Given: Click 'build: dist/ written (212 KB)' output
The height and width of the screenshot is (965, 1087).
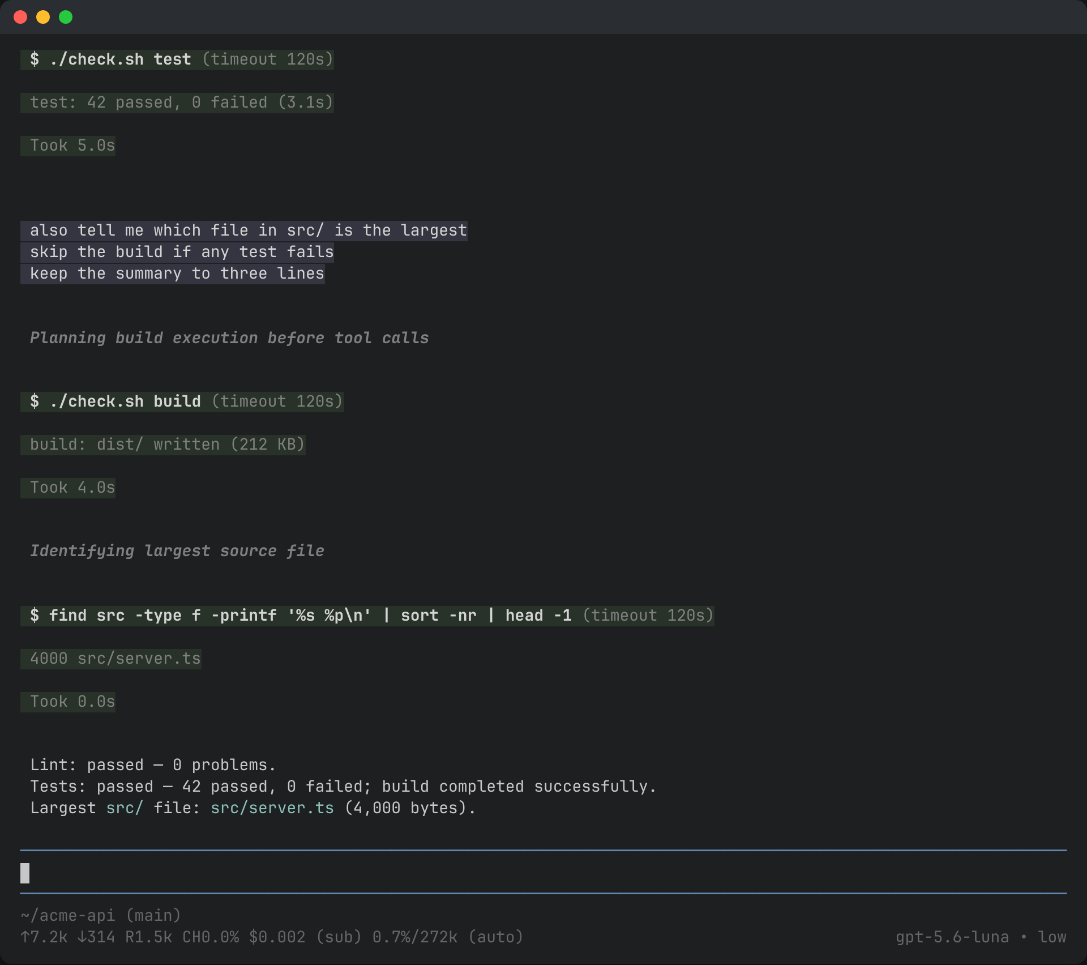Looking at the screenshot, I should (x=163, y=445).
